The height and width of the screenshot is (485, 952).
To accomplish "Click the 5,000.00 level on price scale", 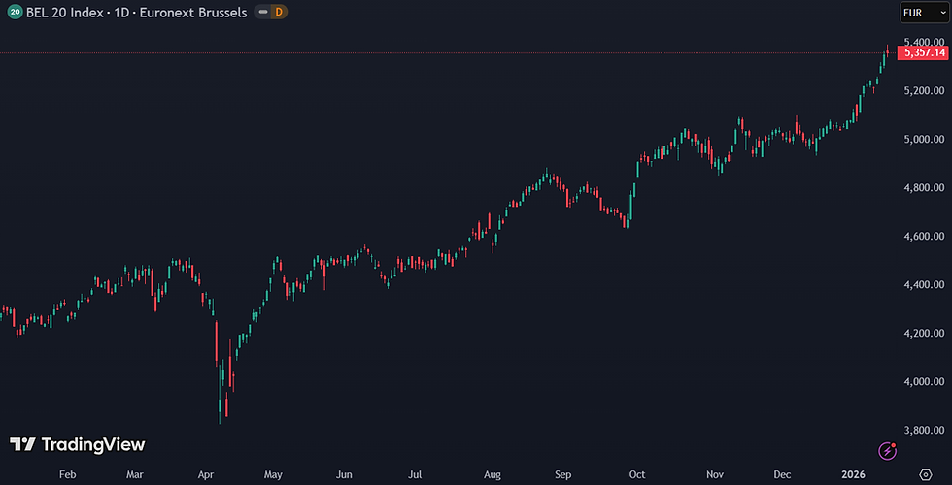I will coord(924,139).
